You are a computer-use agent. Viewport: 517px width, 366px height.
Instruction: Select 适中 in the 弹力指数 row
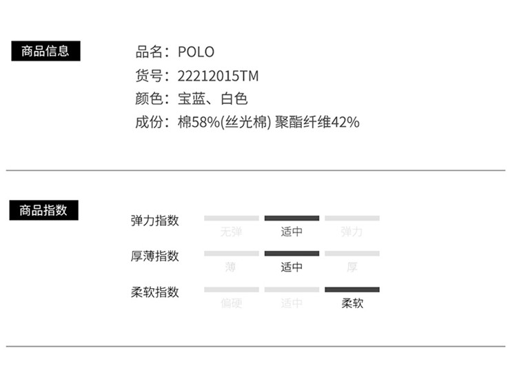(292, 232)
